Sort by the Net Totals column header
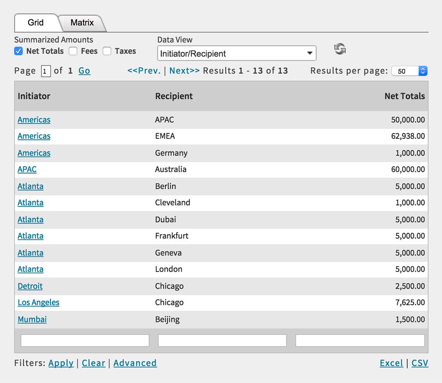The image size is (442, 383). coord(404,96)
